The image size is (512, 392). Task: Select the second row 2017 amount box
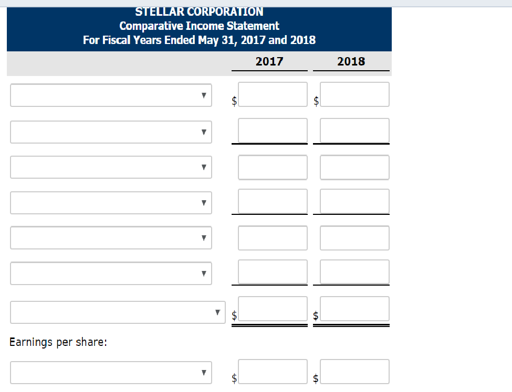click(273, 130)
